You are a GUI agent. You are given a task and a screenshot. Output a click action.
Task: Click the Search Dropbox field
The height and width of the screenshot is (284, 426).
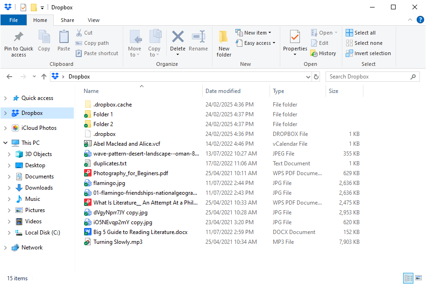[x=372, y=77]
